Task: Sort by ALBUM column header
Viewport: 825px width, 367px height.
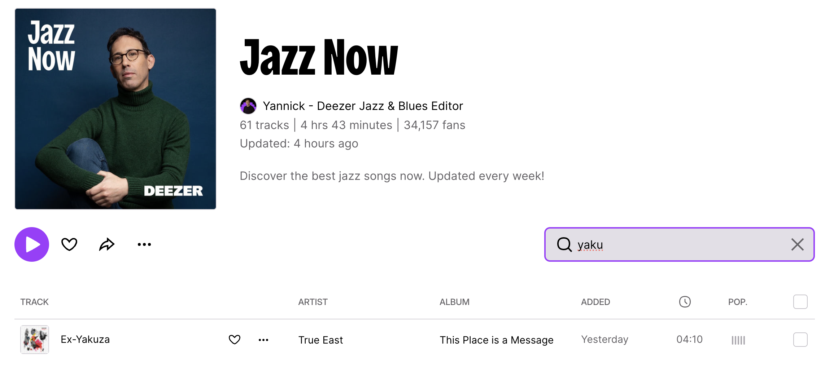Action: click(x=454, y=302)
